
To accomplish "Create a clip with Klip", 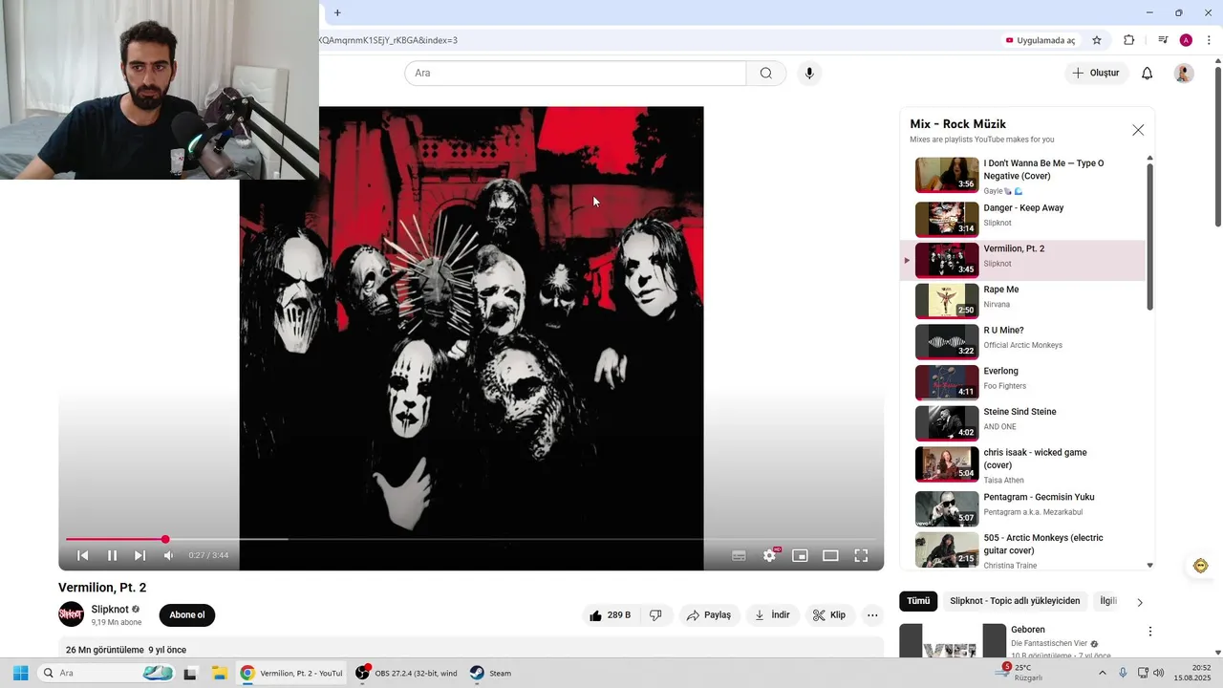I will point(829,615).
